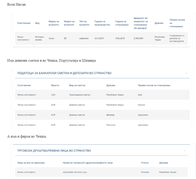Collapse the foreign companies section chevron
This screenshot has height=179, width=196.
click(185, 151)
